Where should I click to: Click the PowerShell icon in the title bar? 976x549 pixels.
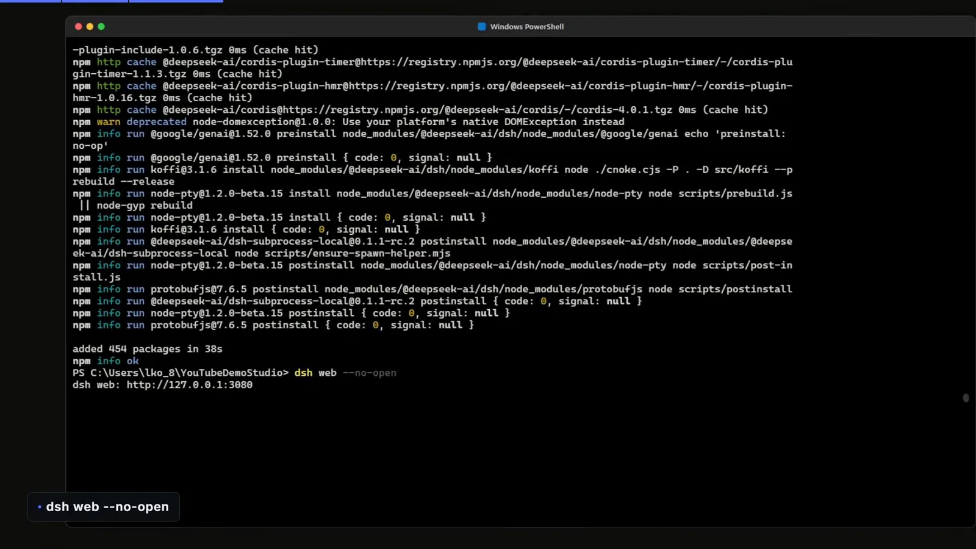[x=481, y=27]
